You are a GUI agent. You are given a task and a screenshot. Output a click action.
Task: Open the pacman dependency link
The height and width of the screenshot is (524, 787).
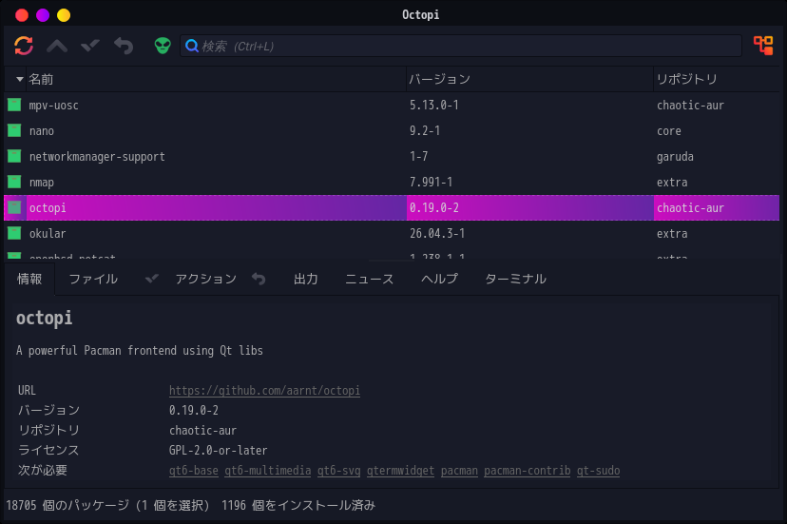tap(459, 471)
